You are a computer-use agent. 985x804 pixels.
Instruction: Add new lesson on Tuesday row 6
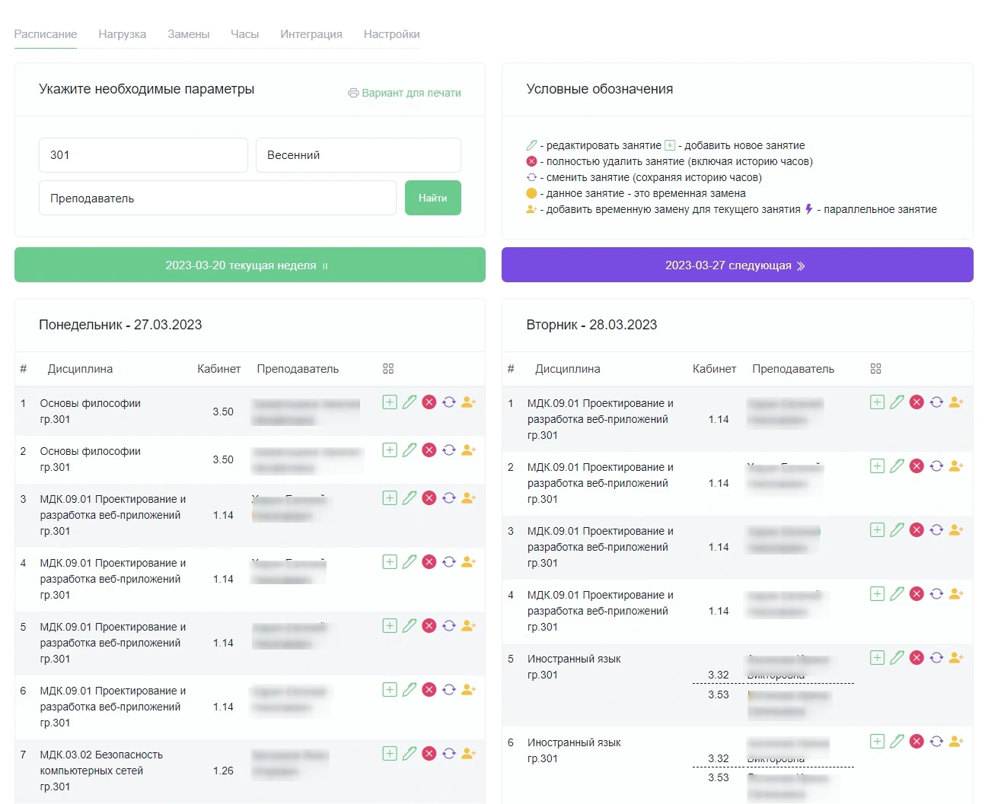point(878,742)
